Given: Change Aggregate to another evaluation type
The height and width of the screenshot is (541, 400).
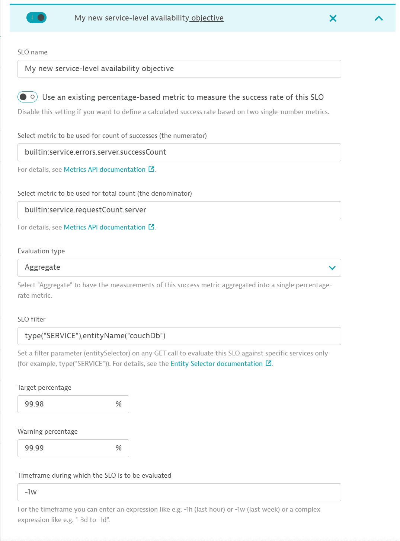Looking at the screenshot, I should [179, 268].
